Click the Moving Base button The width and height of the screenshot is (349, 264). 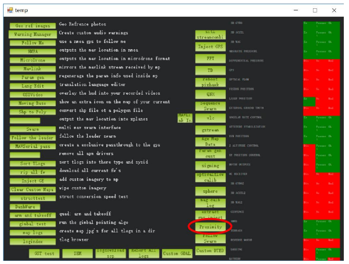point(32,103)
